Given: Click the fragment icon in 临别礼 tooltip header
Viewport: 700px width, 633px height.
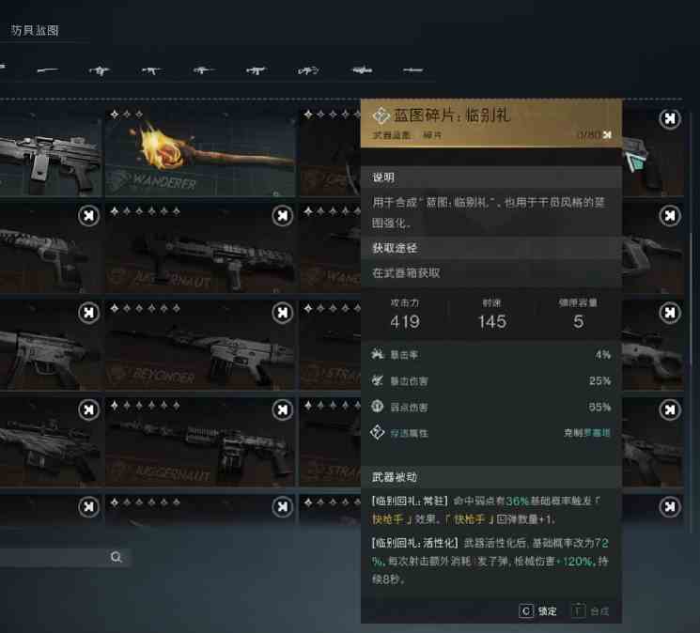Looking at the screenshot, I should (381, 116).
